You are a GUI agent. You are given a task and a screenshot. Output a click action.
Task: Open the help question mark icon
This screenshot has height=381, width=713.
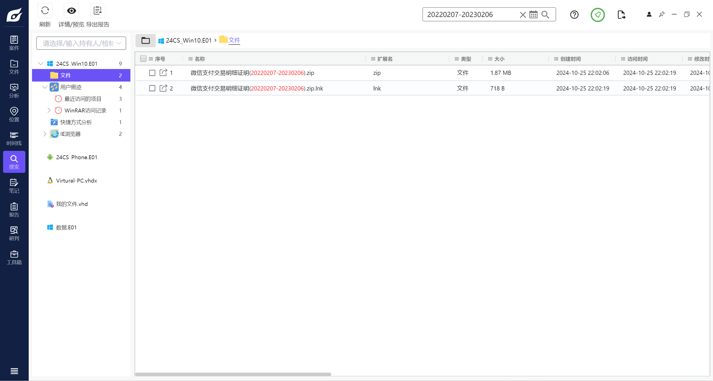574,14
